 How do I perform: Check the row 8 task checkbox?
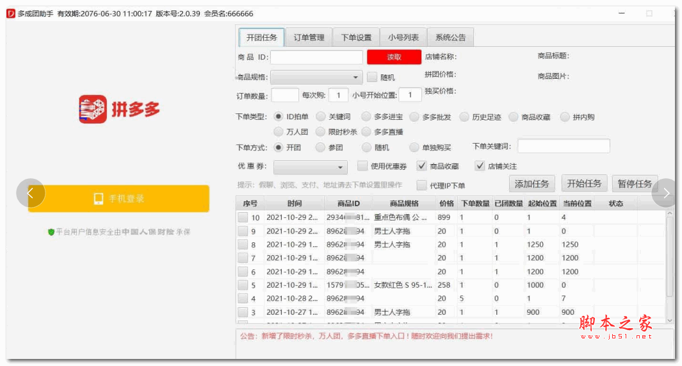point(243,245)
